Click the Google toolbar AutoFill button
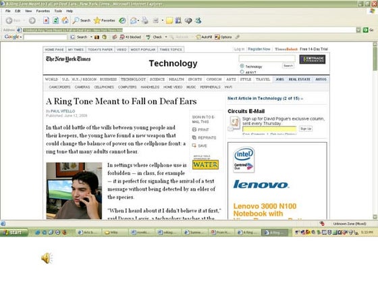This screenshot has height=284, width=378. point(204,37)
